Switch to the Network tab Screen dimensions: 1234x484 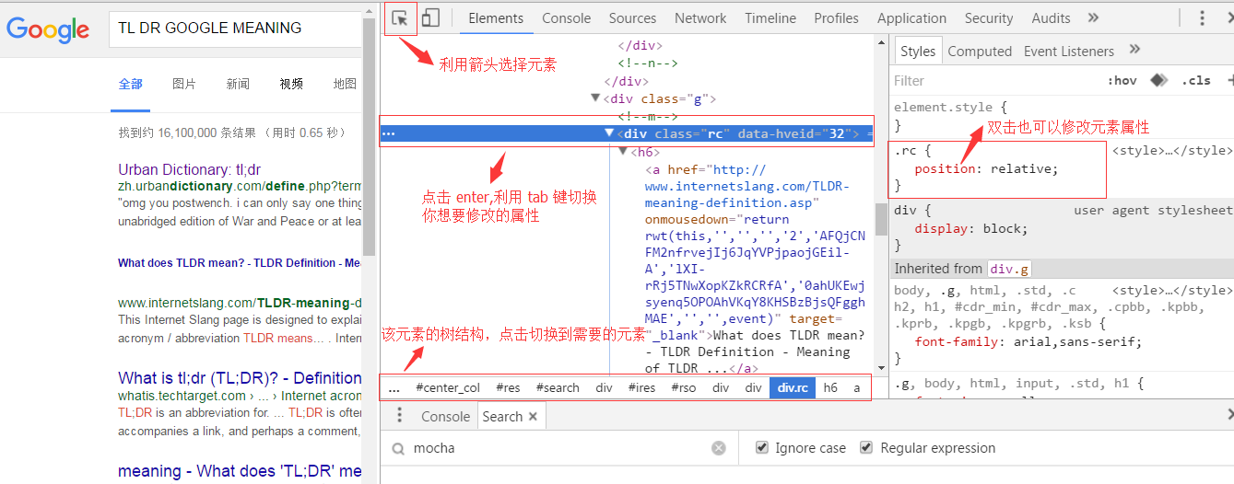tap(700, 18)
